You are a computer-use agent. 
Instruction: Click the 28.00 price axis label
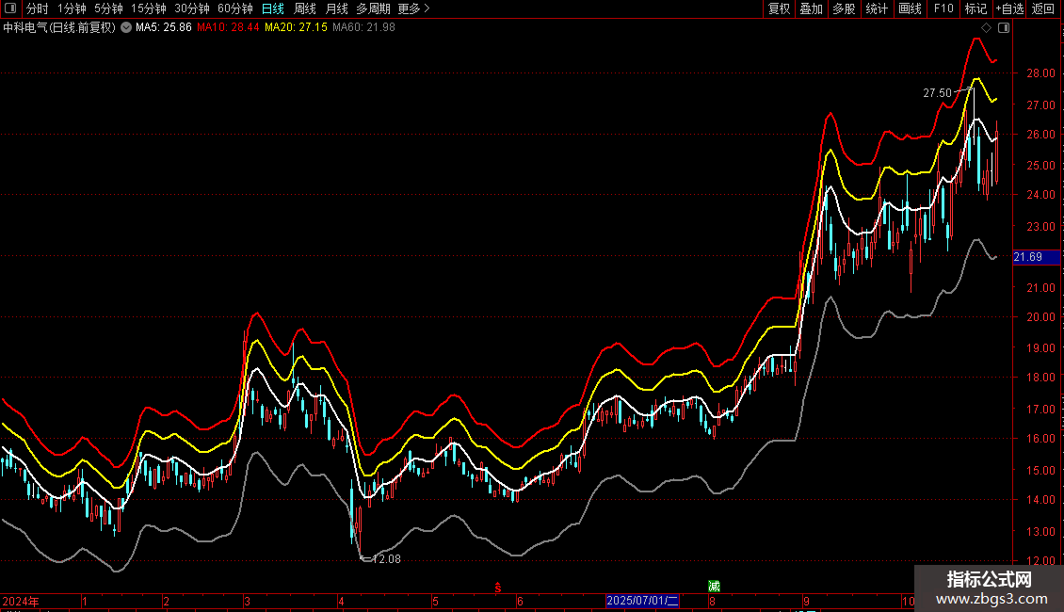coord(1040,73)
